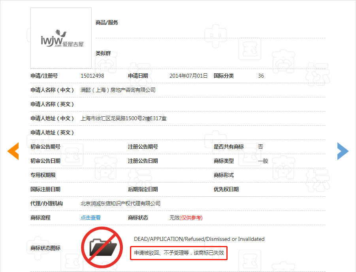
Task: Click the 商标状态图标 label
Action: click(x=45, y=248)
